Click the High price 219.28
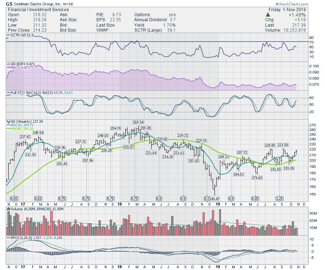 (40, 20)
